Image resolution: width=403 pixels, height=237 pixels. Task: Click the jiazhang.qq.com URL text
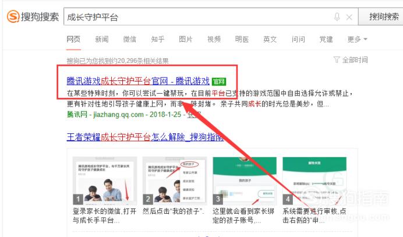tap(118, 114)
